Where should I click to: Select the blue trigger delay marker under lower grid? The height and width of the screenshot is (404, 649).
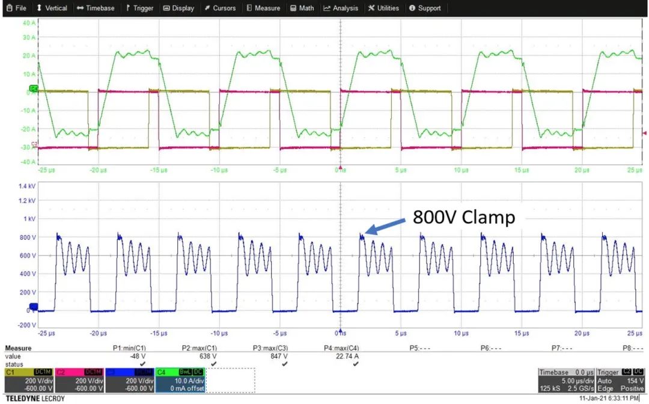click(x=340, y=330)
